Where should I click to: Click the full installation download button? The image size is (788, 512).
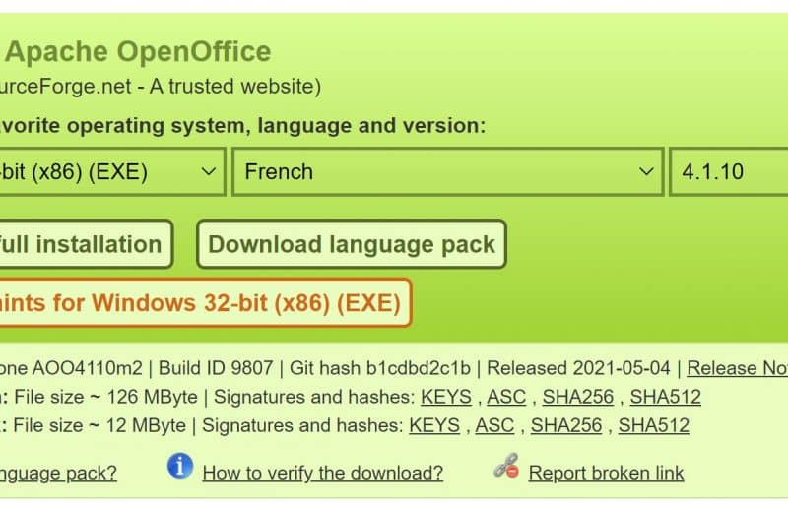pyautogui.click(x=86, y=244)
